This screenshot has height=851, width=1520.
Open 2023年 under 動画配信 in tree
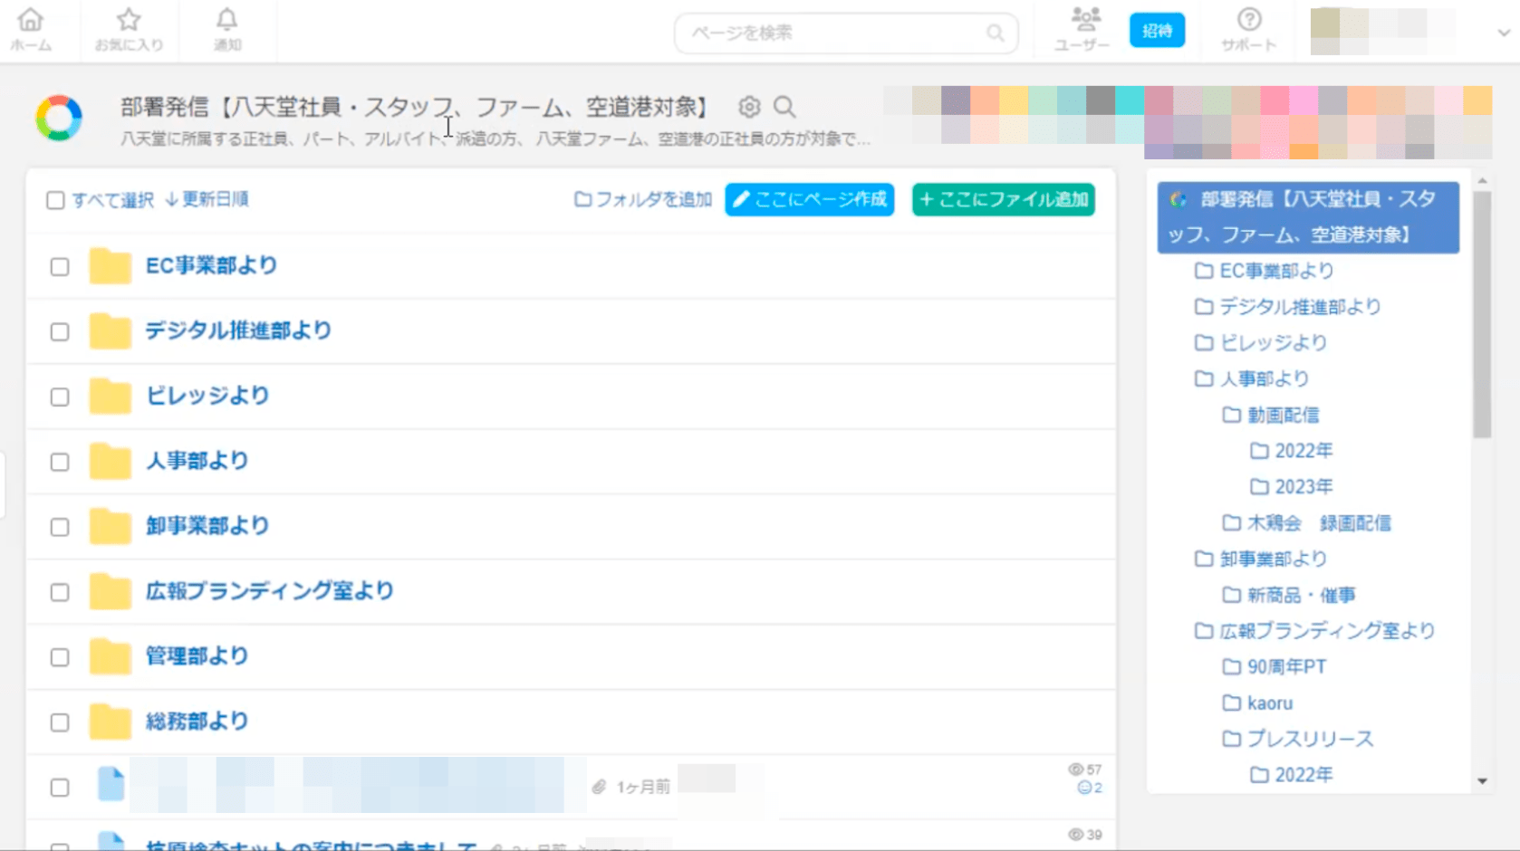coord(1304,486)
